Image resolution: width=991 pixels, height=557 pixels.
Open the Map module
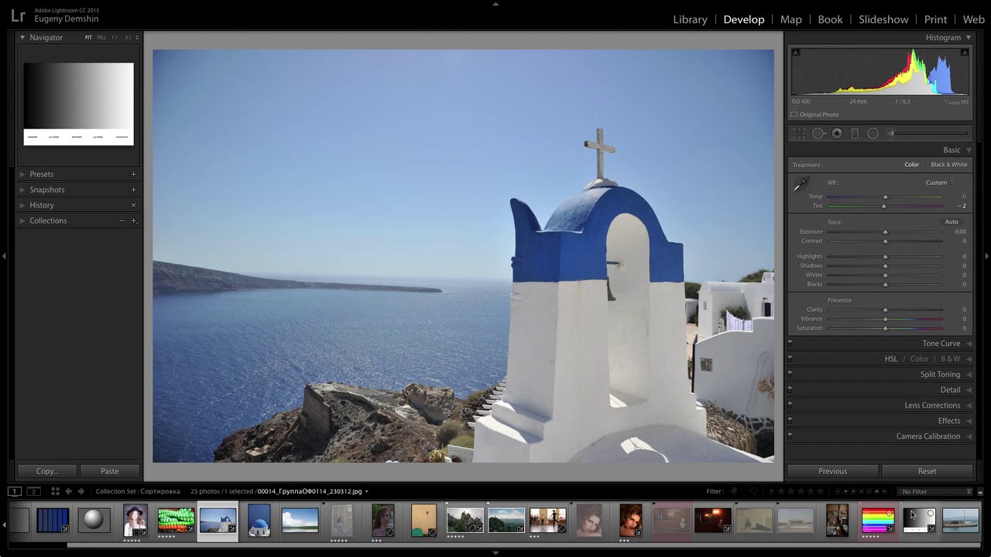pos(790,19)
